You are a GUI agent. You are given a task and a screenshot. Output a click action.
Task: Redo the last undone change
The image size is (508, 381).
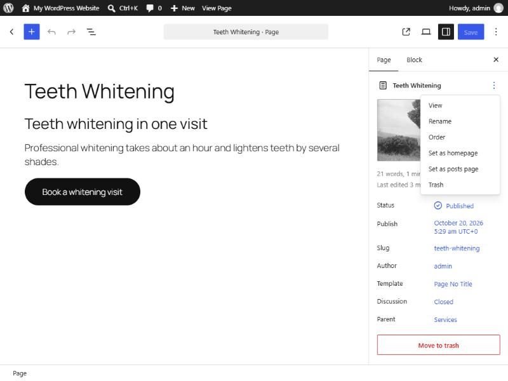(x=71, y=32)
